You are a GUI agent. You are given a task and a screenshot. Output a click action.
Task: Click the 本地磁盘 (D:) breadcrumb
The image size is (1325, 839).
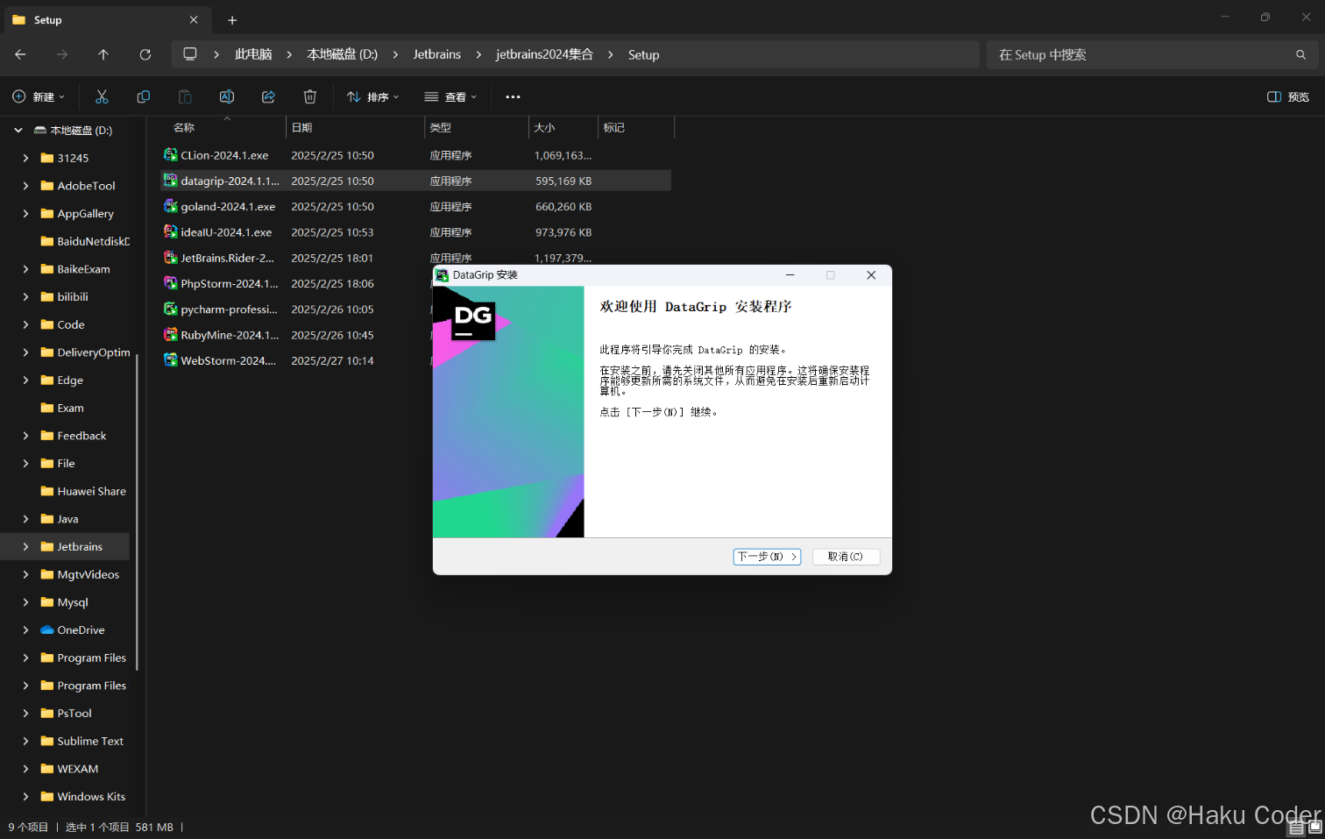(342, 54)
